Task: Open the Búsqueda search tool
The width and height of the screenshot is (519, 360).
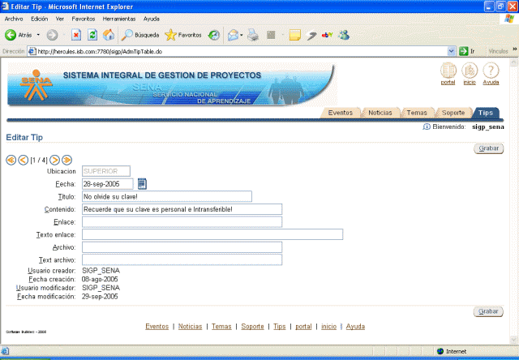Action: pyautogui.click(x=140, y=35)
